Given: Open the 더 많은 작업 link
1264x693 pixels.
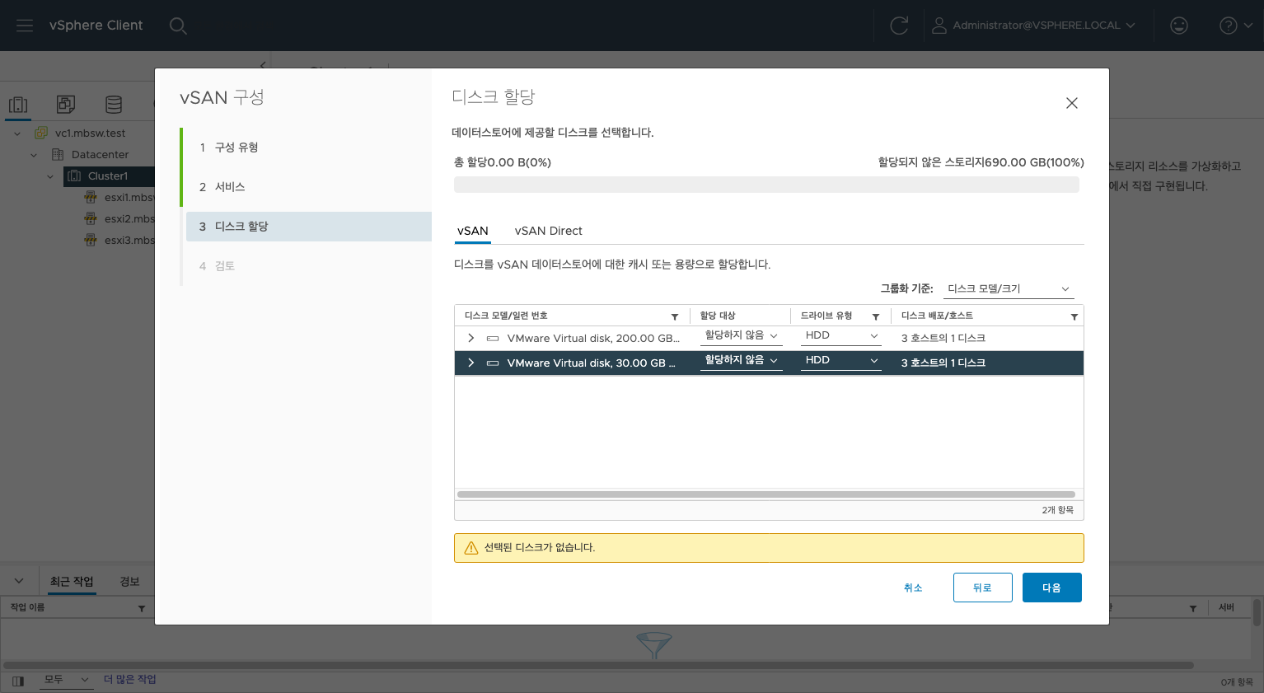Looking at the screenshot, I should tap(130, 679).
